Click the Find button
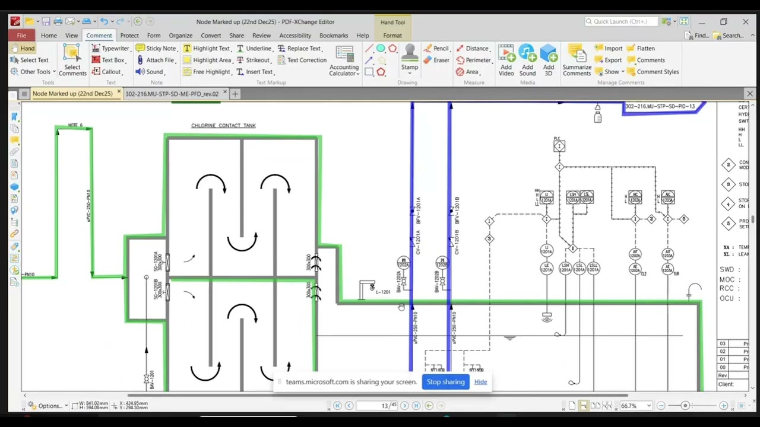Image resolution: width=760 pixels, height=427 pixels. pos(697,36)
